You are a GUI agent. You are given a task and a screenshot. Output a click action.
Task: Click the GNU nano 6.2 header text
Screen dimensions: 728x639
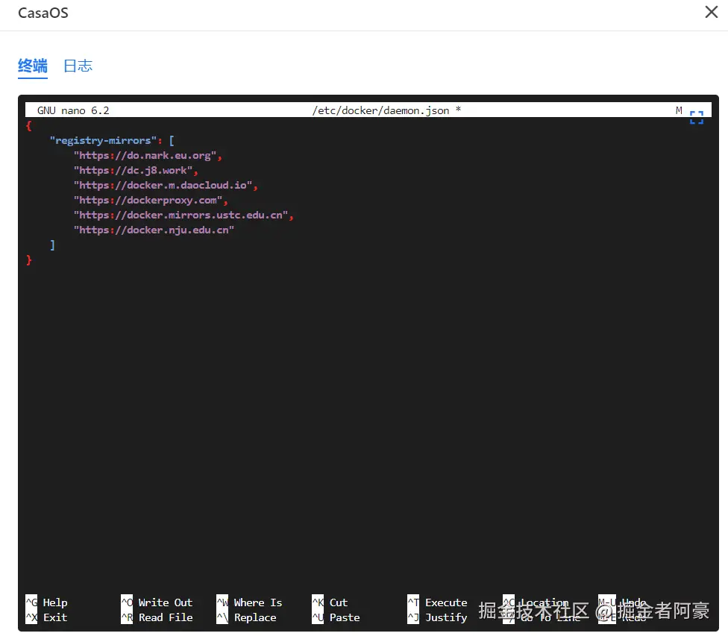coord(73,110)
